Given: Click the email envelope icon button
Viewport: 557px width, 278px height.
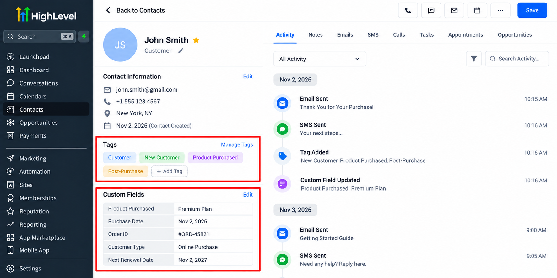Looking at the screenshot, I should pos(454,10).
